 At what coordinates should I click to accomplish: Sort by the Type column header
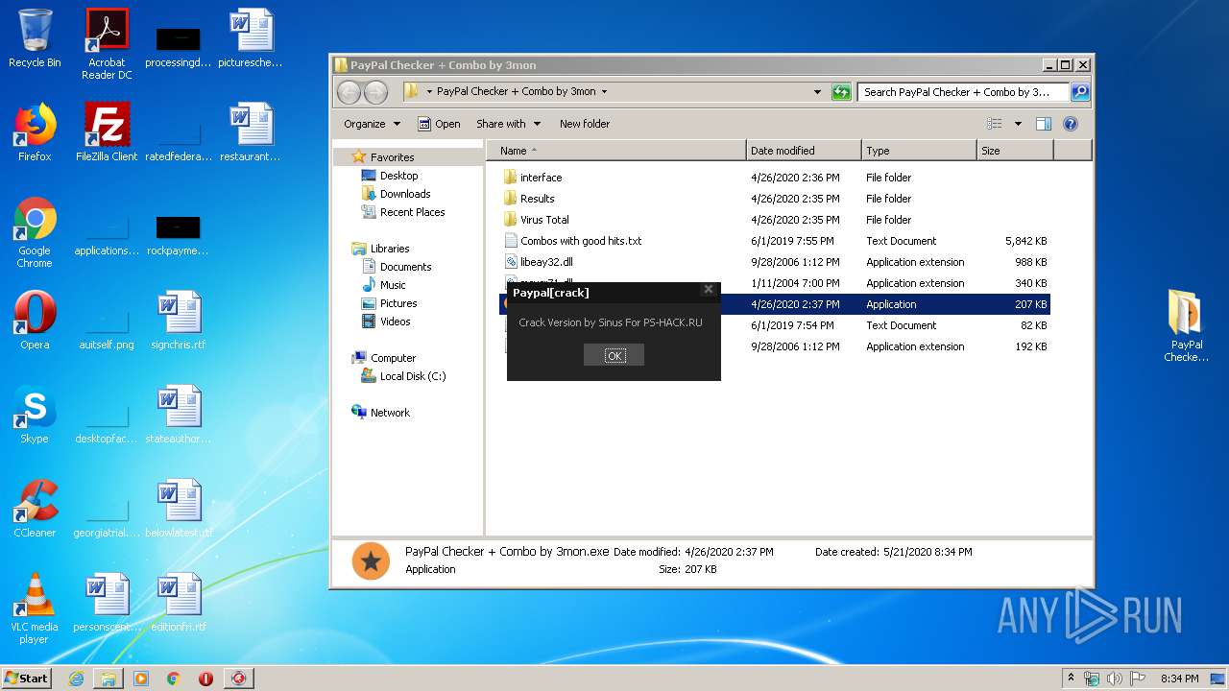click(919, 151)
